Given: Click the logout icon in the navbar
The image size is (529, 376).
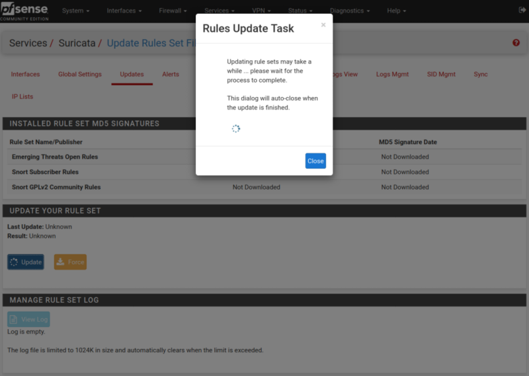Looking at the screenshot, I should (522, 10).
